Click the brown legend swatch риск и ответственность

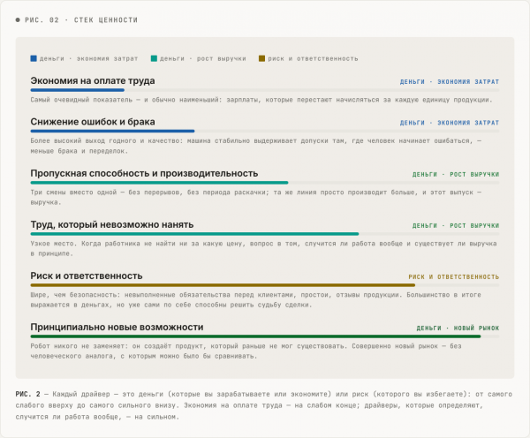(261, 58)
